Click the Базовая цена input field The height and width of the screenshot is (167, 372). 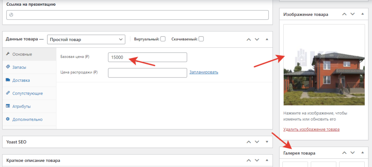(147, 57)
